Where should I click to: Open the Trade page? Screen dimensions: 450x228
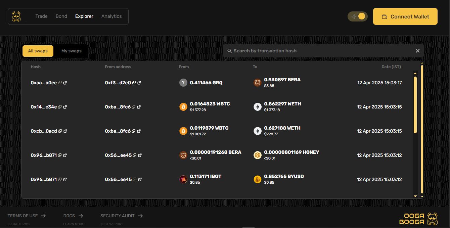tap(42, 16)
